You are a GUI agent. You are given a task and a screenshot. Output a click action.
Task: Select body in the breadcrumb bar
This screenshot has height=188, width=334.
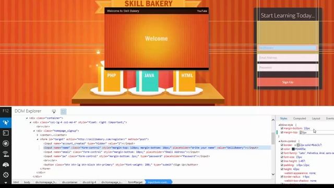pos(27,182)
